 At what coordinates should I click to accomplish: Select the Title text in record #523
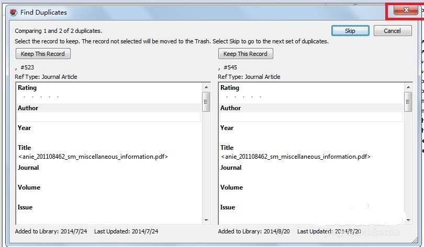(x=93, y=157)
